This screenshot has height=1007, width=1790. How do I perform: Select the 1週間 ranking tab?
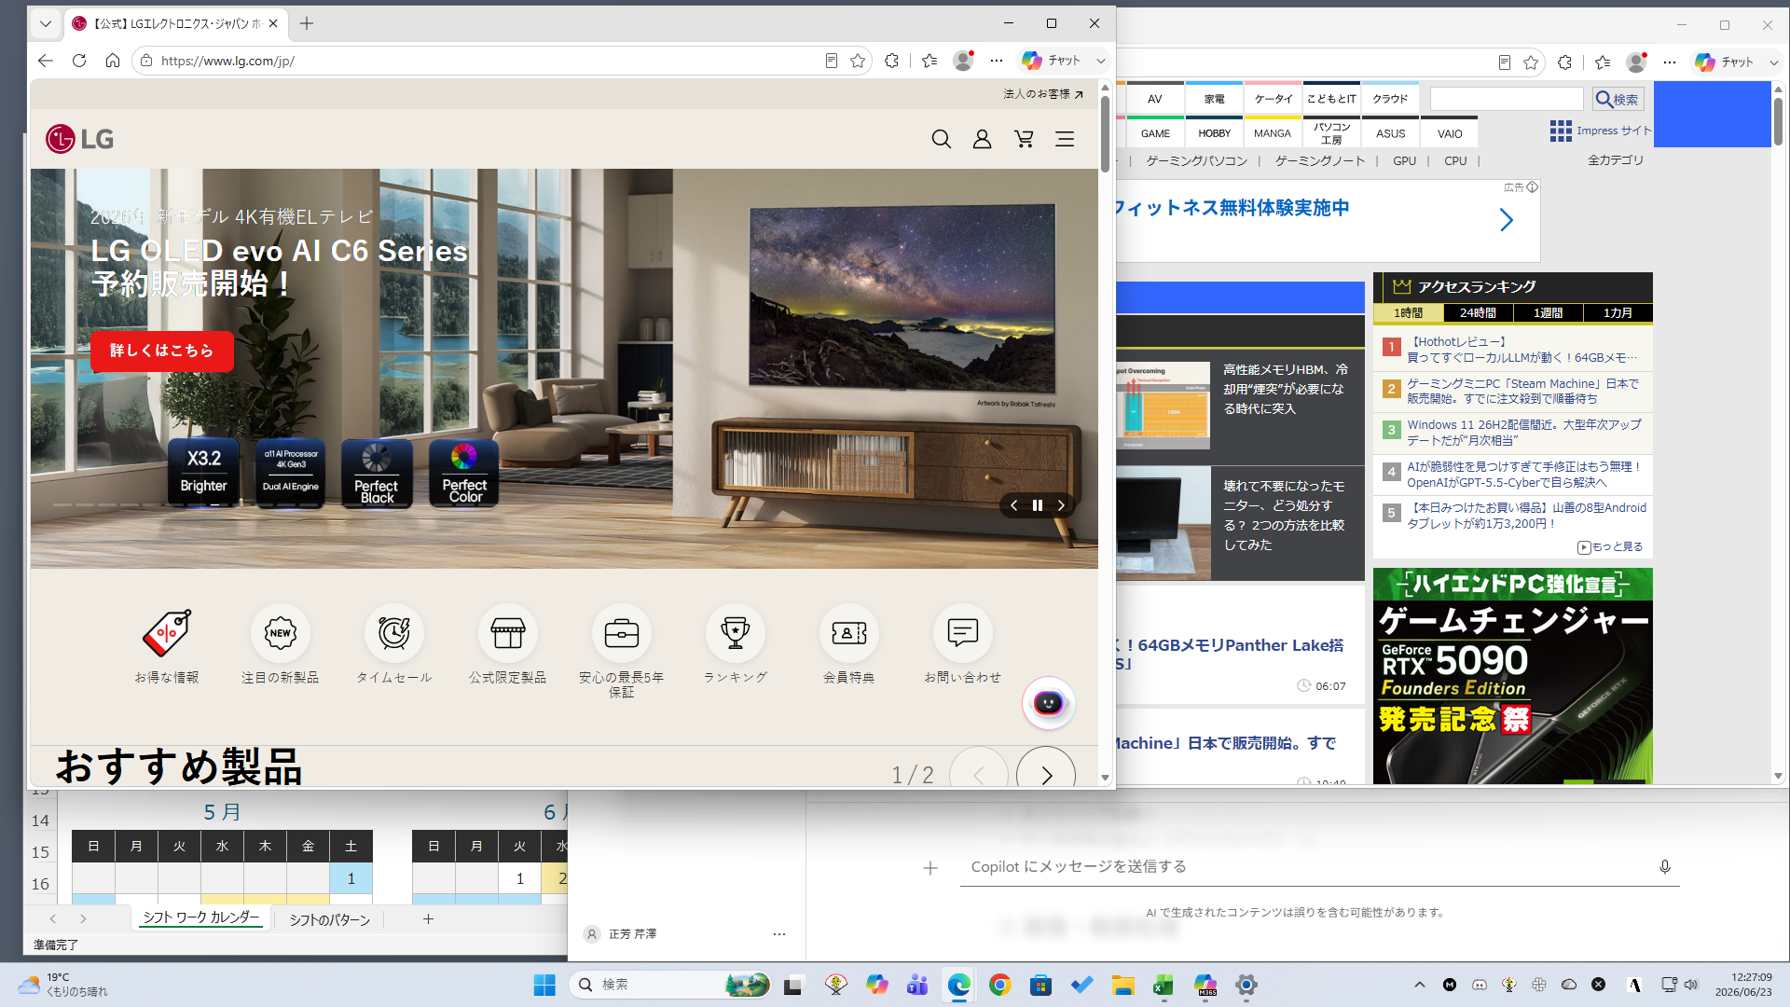pyautogui.click(x=1548, y=313)
